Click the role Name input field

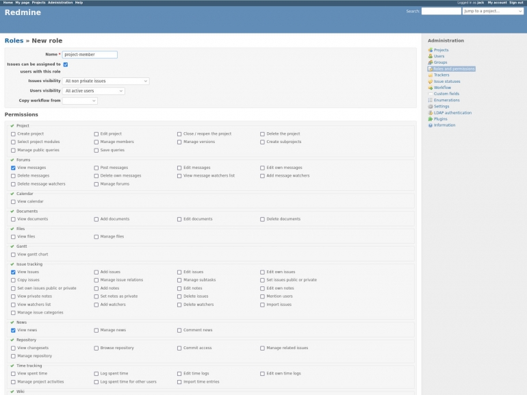click(90, 55)
